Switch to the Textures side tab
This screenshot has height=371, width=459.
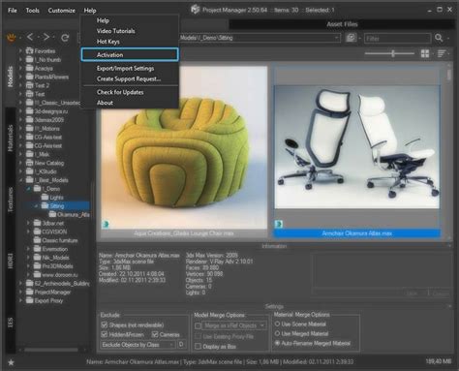click(11, 200)
